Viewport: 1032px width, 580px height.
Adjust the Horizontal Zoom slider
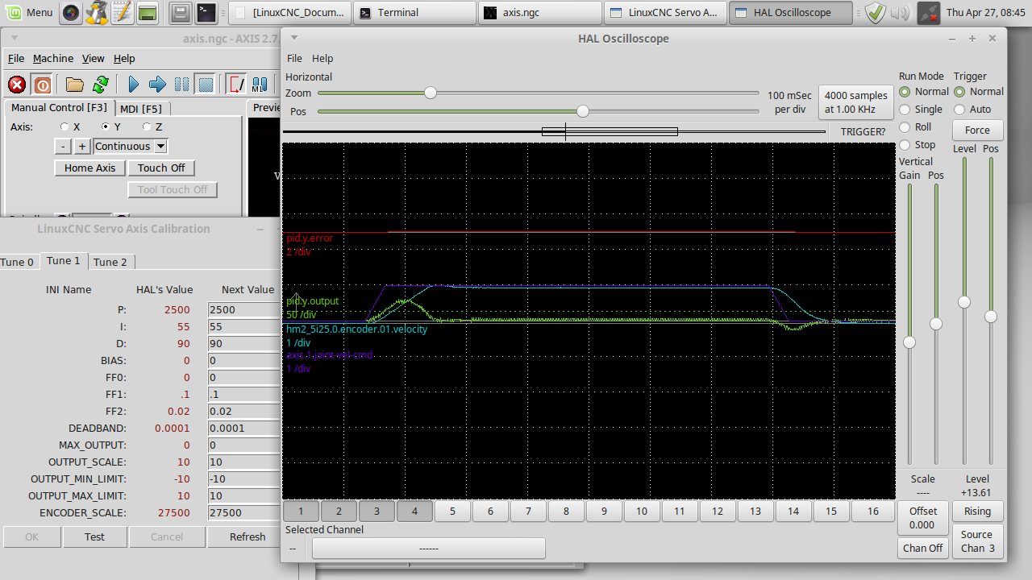[431, 93]
